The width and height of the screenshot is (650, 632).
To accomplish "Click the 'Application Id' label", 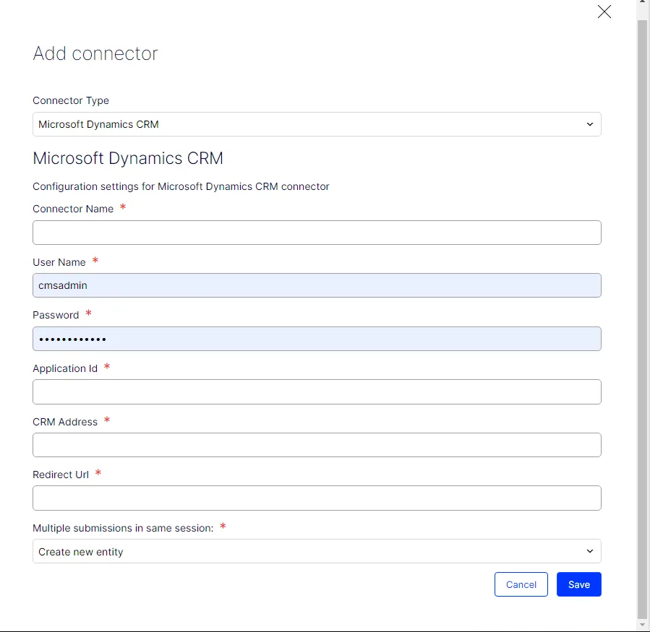I will 65,368.
